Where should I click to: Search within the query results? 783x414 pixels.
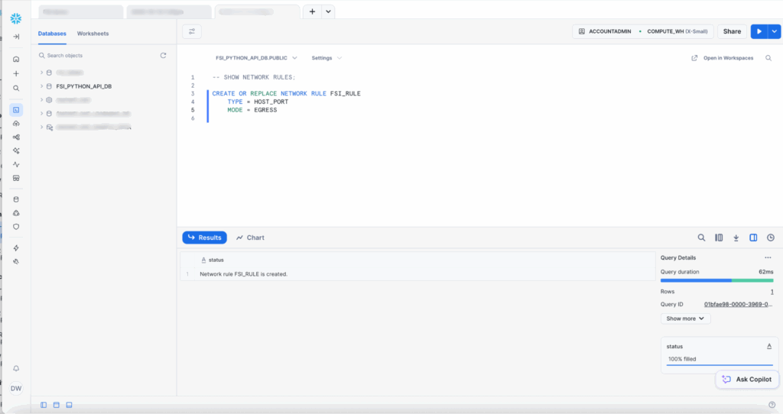[701, 238]
